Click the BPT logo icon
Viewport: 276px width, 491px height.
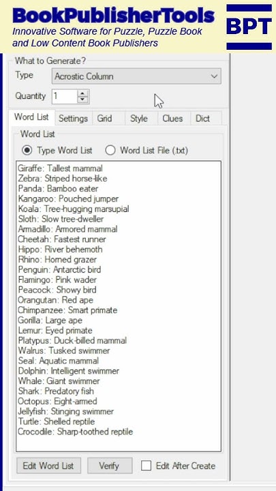click(x=249, y=27)
